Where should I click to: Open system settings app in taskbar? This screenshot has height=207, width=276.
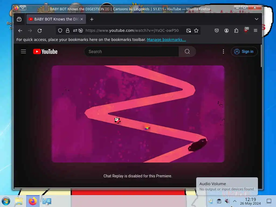[47, 201]
